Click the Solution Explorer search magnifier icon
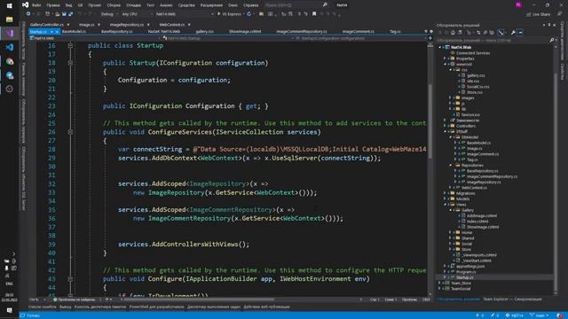Viewport: 568px width, 319px height. pyautogui.click(x=552, y=40)
